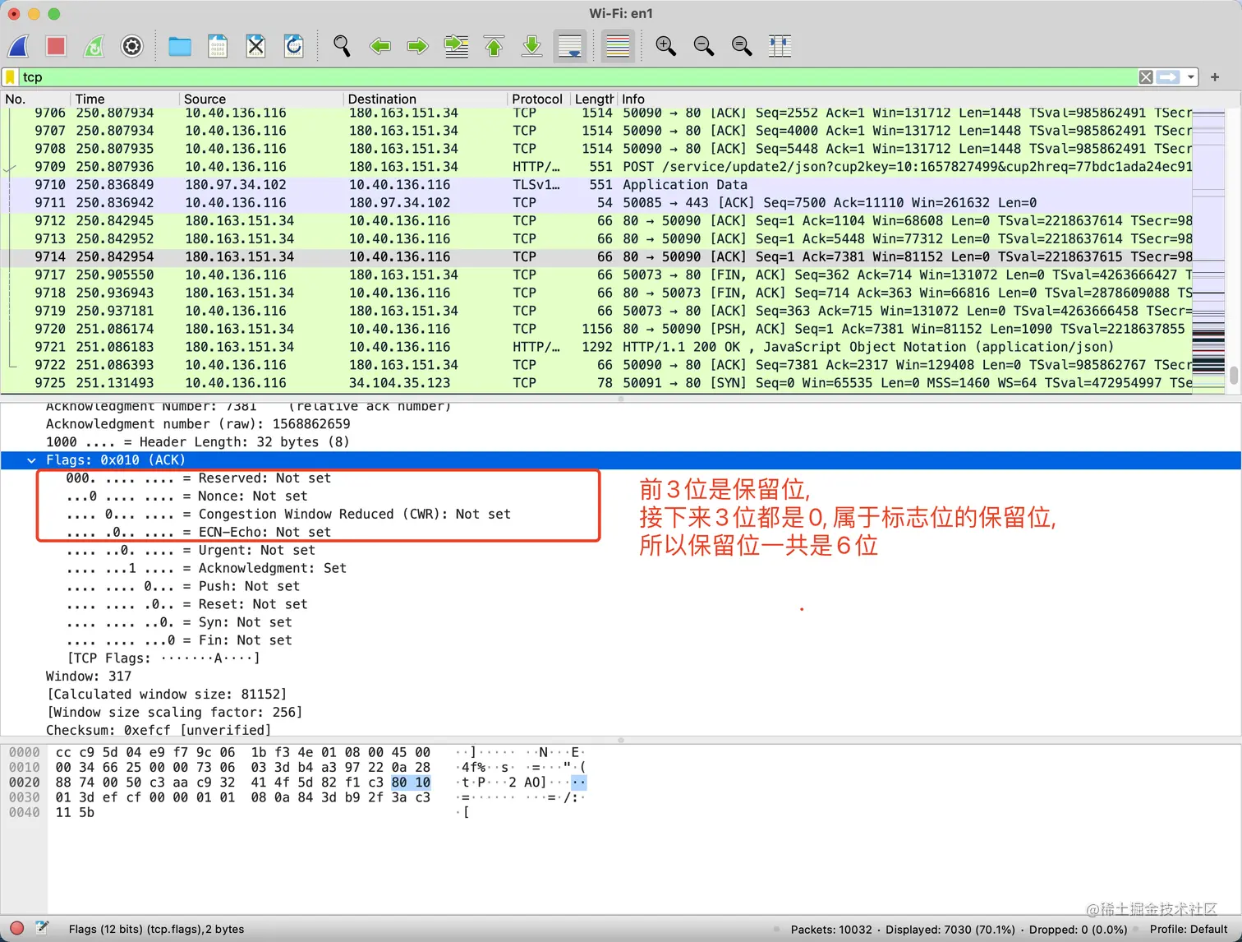Jump to the first packet
The width and height of the screenshot is (1242, 942).
(x=494, y=46)
